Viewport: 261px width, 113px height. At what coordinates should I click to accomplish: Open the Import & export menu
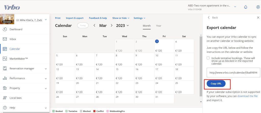click(x=74, y=18)
